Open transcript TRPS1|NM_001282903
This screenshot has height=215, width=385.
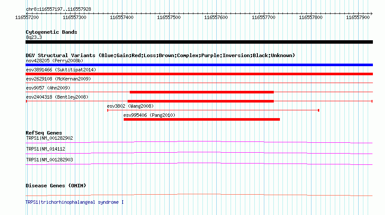(x=49, y=160)
